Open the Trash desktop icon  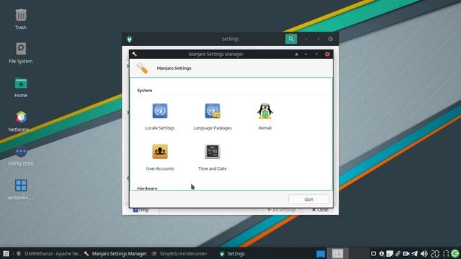coord(21,19)
